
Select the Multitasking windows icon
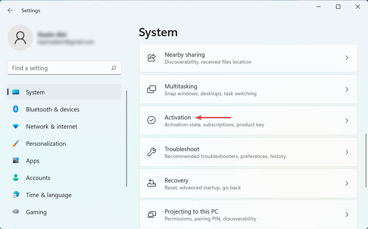point(152,89)
